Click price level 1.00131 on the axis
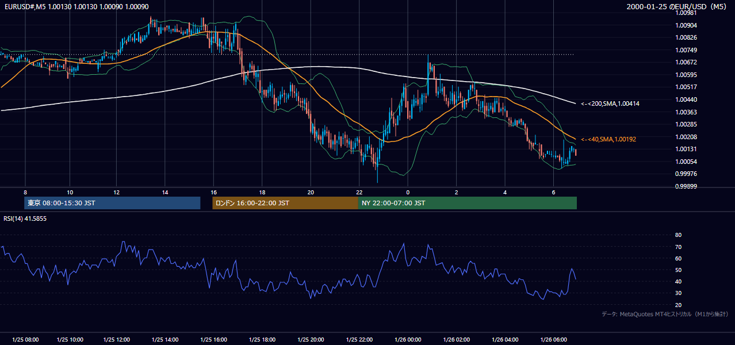Screen dimensions: 735x345 [x=686, y=149]
